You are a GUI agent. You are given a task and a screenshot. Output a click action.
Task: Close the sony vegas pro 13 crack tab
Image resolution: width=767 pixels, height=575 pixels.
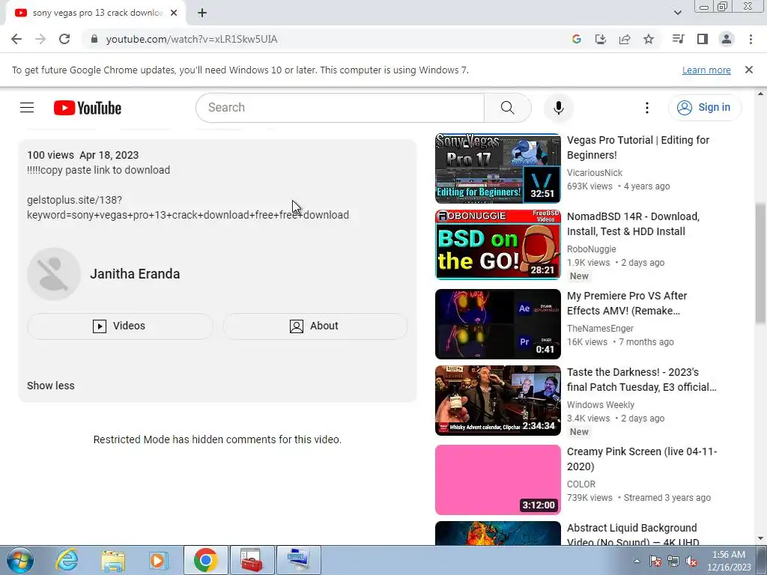[174, 13]
